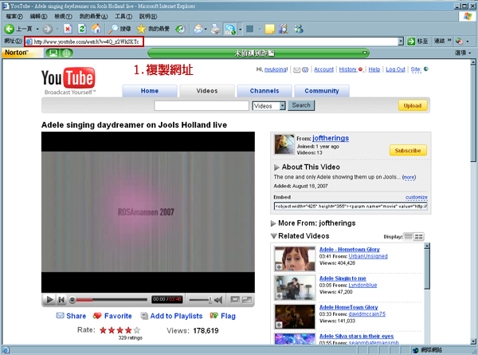Viewport: 478px width, 355px height.
Task: Open the Norton options dropdown at right
Action: tap(463, 53)
